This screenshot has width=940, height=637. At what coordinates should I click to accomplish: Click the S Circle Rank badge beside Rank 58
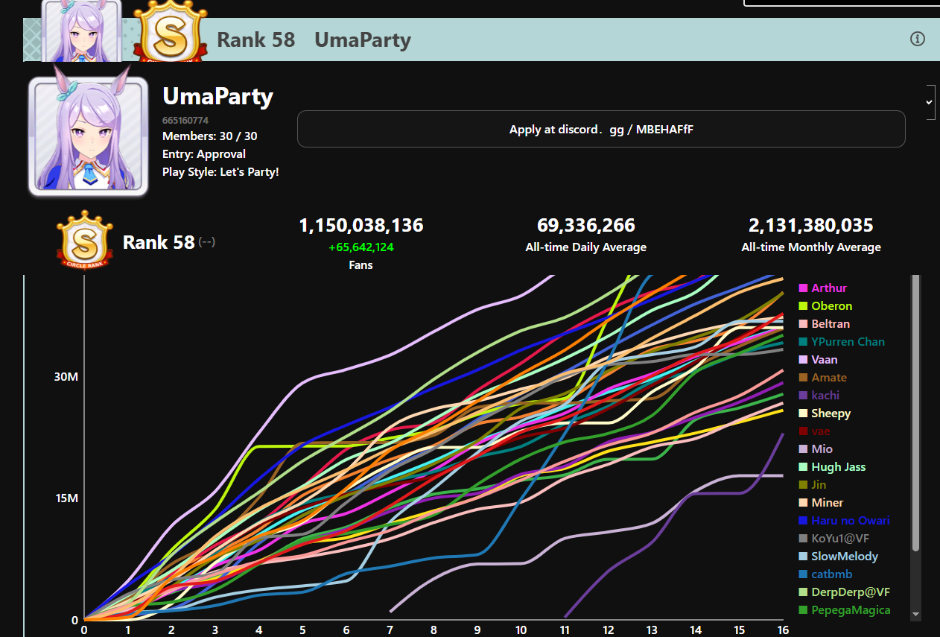[85, 241]
